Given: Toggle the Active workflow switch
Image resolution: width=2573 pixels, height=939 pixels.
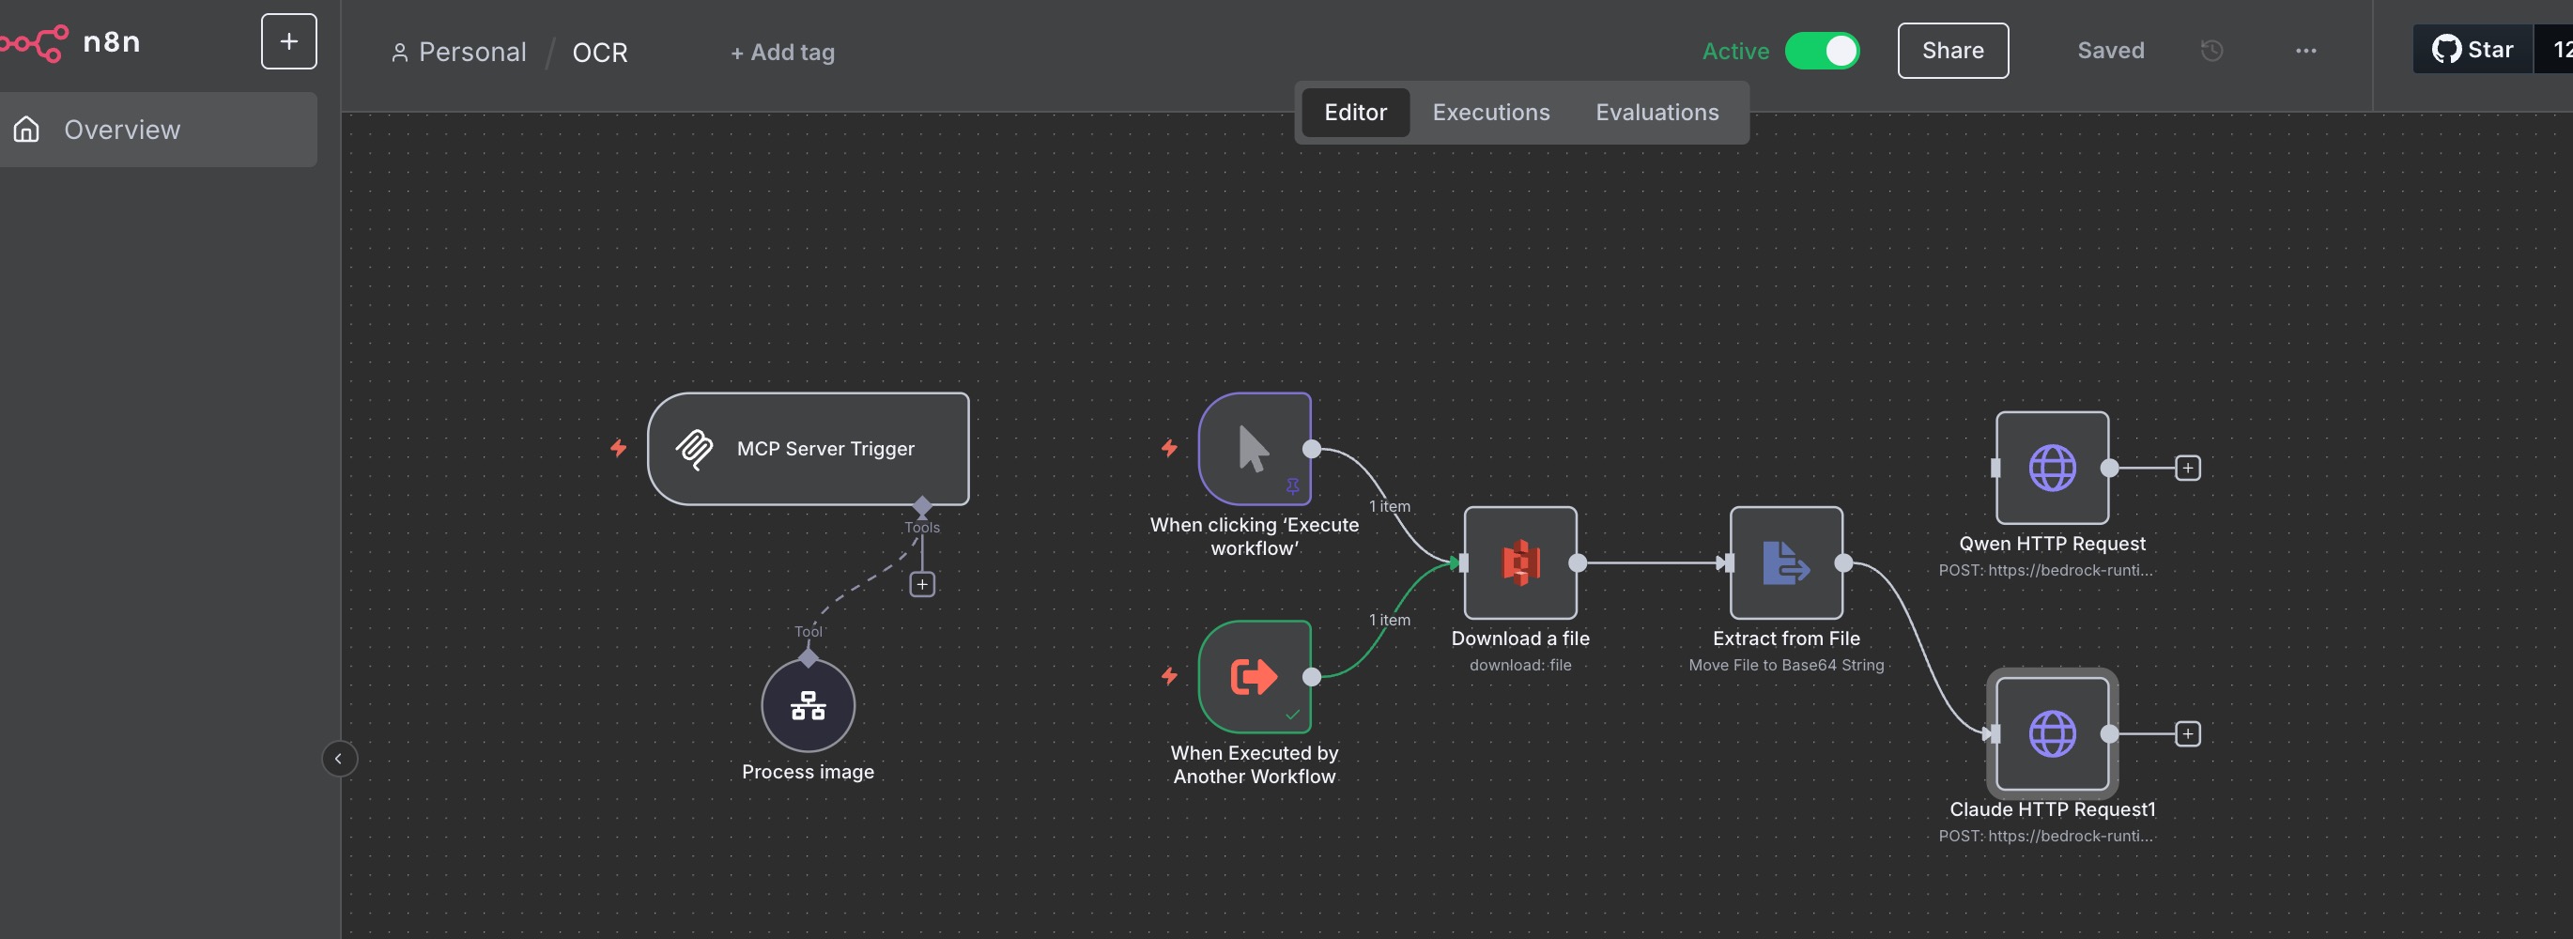Looking at the screenshot, I should (1822, 51).
